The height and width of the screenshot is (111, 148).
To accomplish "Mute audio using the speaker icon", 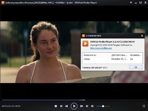I will pos(92,106).
